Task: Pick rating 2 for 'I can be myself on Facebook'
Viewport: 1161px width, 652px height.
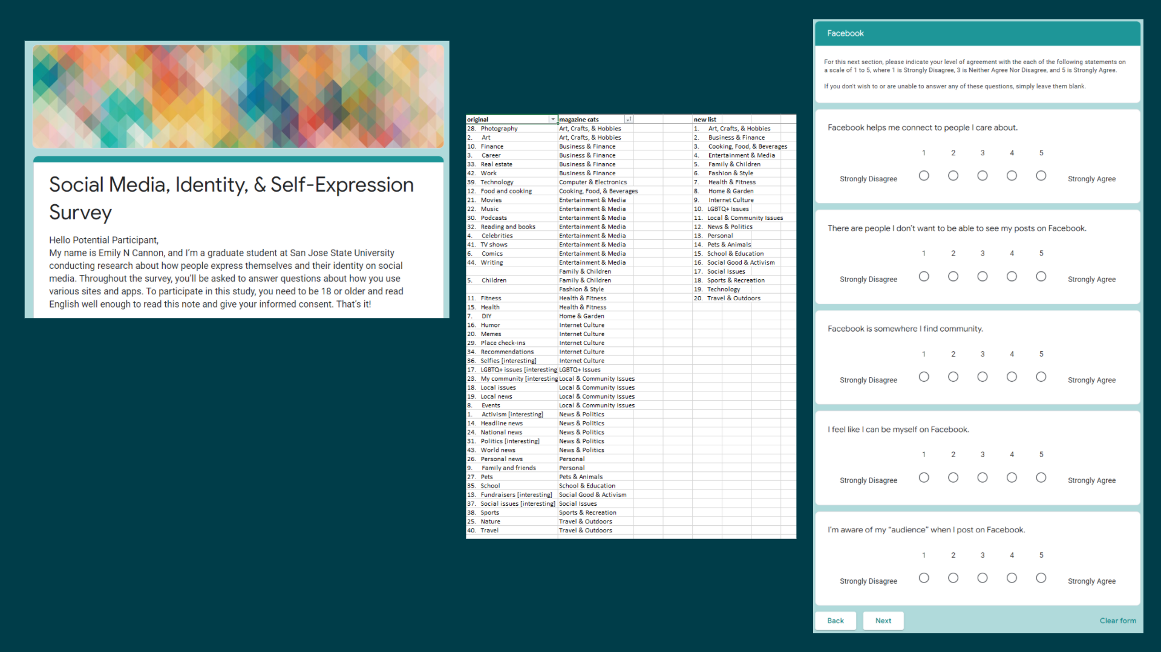Action: point(953,478)
